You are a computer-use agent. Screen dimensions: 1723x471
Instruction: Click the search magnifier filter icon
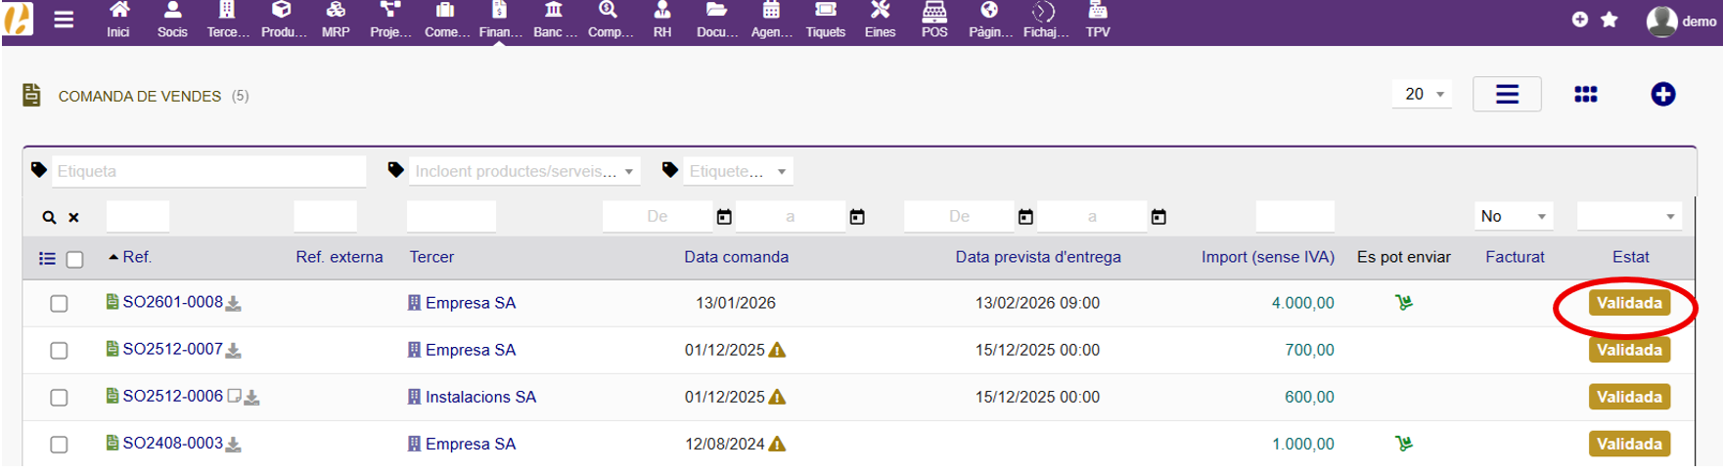49,218
